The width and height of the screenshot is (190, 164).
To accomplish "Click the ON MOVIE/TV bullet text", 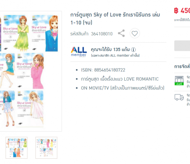I will [x=123, y=88].
